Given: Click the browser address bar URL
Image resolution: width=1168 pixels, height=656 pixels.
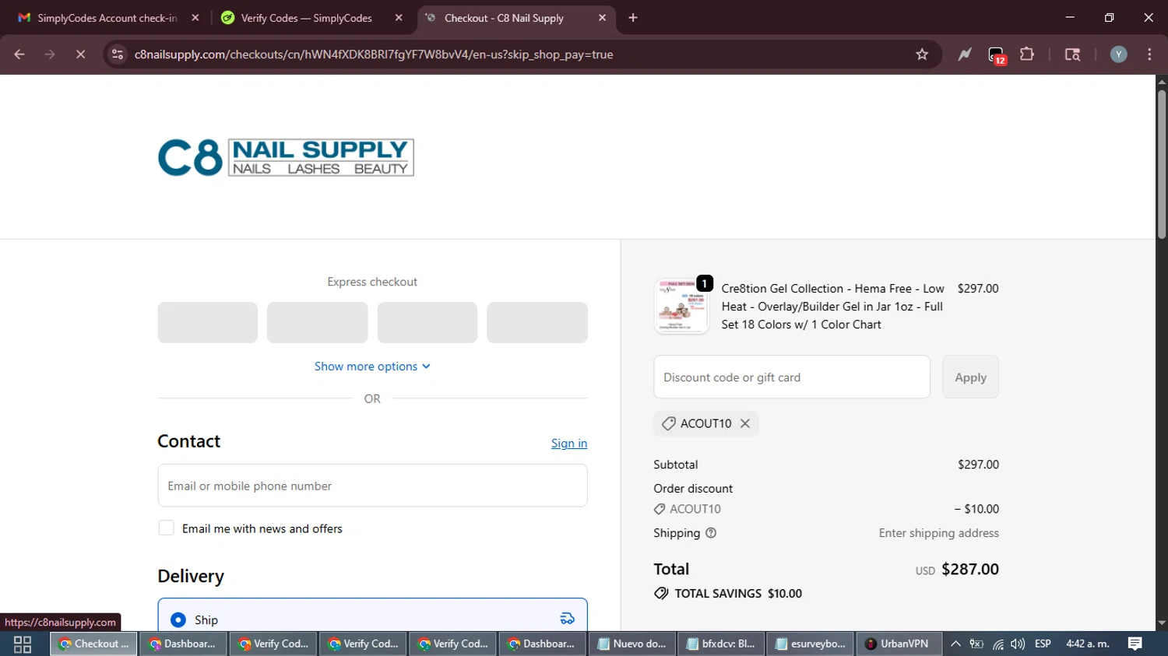Looking at the screenshot, I should tap(374, 54).
